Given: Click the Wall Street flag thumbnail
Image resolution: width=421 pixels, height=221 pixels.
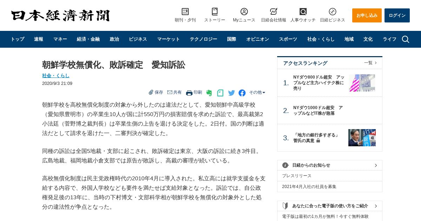Looking at the screenshot, I should point(362,83).
